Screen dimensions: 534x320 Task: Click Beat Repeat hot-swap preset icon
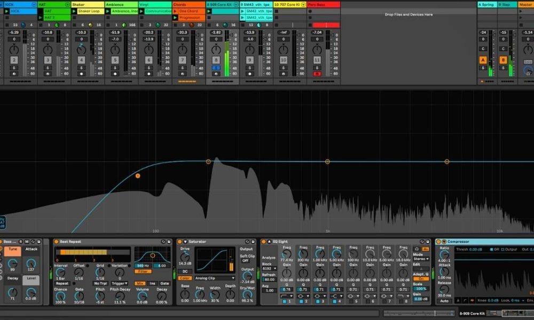click(163, 242)
